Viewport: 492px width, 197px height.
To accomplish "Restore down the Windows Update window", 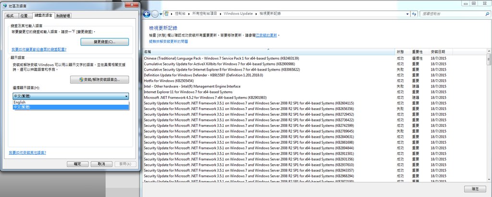I will (x=473, y=3).
